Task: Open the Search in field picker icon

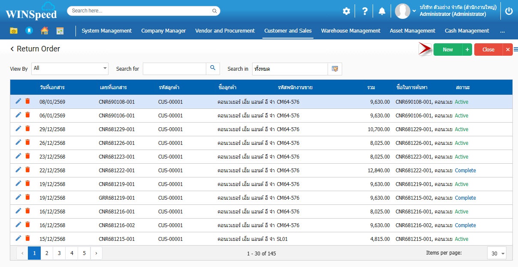Action: coord(335,69)
